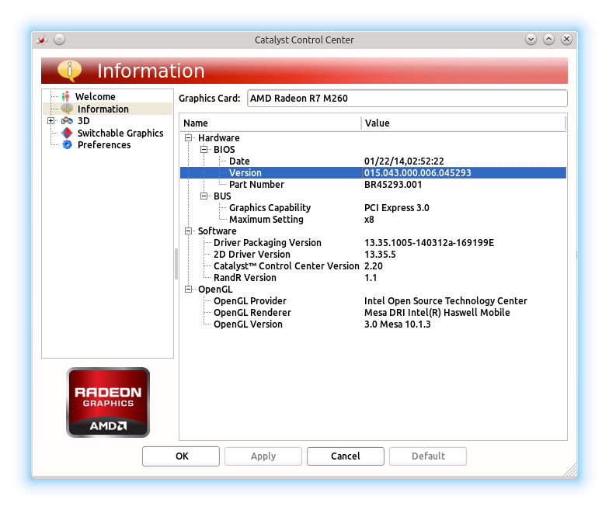Viewport: 609px width, 510px height.
Task: Open the Welcome page
Action: 95,96
